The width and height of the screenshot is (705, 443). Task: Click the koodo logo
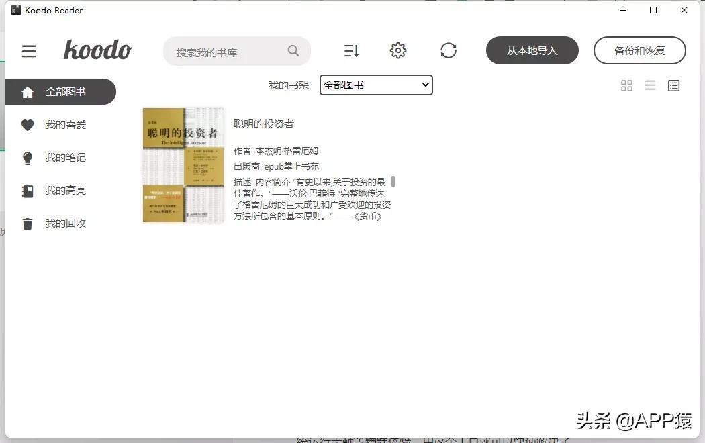(98, 50)
